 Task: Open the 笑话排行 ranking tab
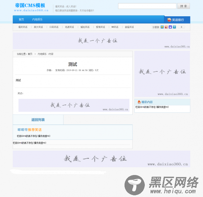(x=177, y=20)
